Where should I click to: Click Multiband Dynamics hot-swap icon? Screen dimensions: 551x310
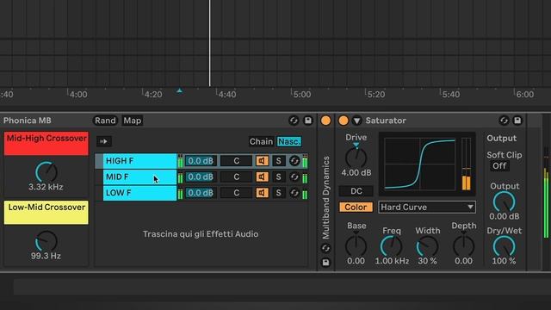(x=325, y=248)
